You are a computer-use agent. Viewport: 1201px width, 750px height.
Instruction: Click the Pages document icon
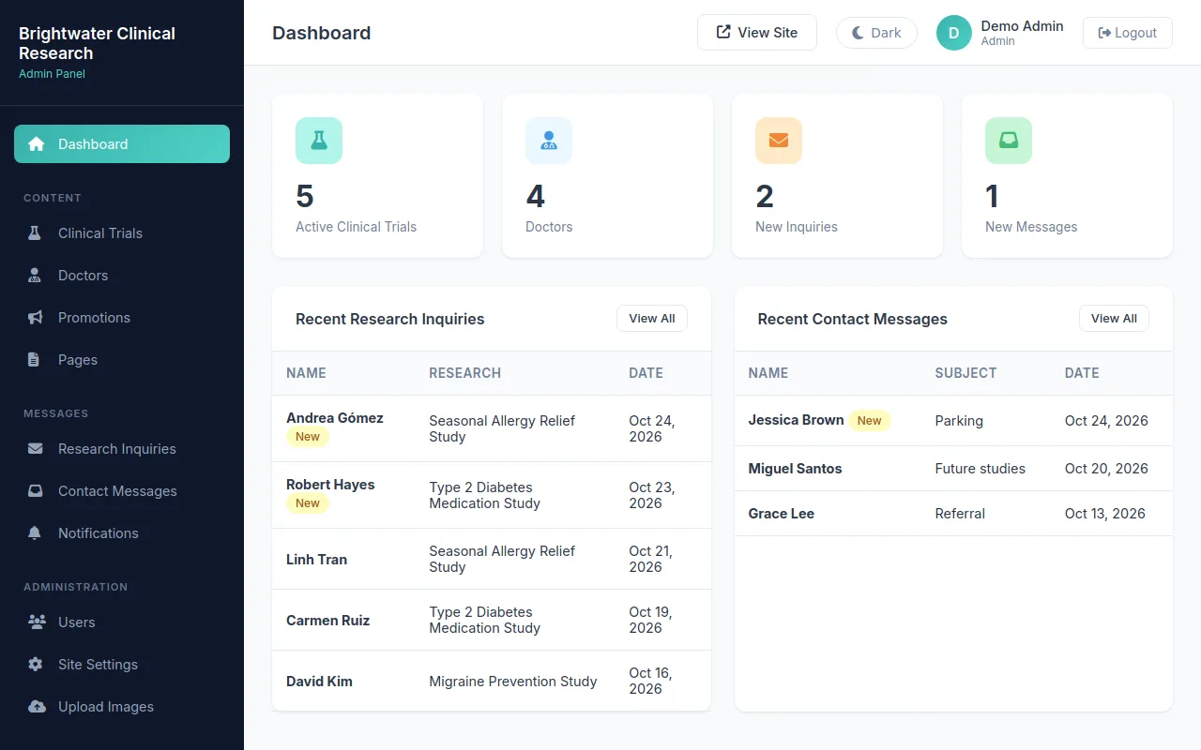pos(34,360)
